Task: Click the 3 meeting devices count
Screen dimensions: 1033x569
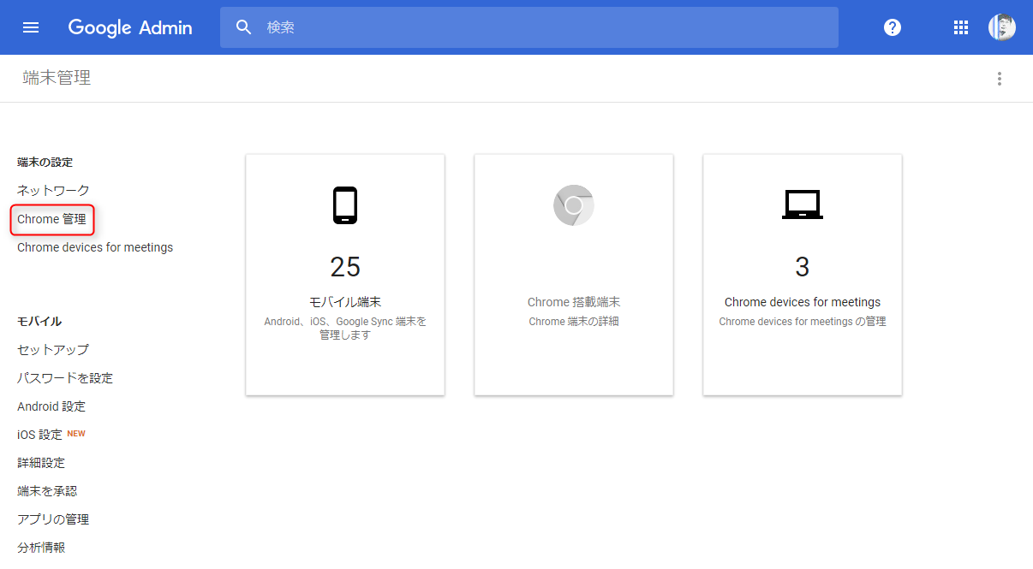Action: pyautogui.click(x=803, y=267)
